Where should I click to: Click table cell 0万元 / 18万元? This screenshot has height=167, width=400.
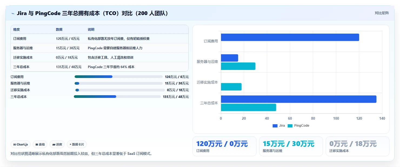click(x=67, y=58)
